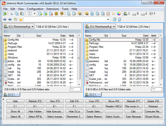
Task: Click the Refresh (F2) button
Action: coord(35,101)
